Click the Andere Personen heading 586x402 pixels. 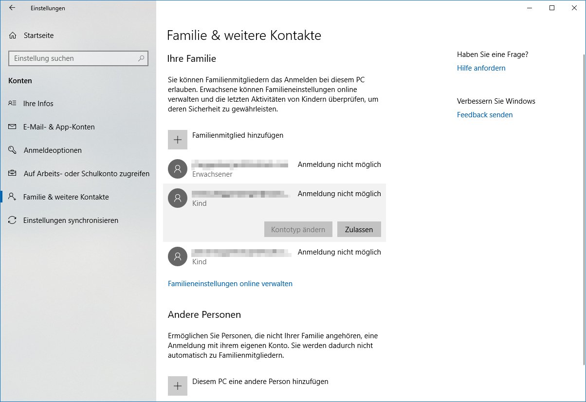(204, 315)
